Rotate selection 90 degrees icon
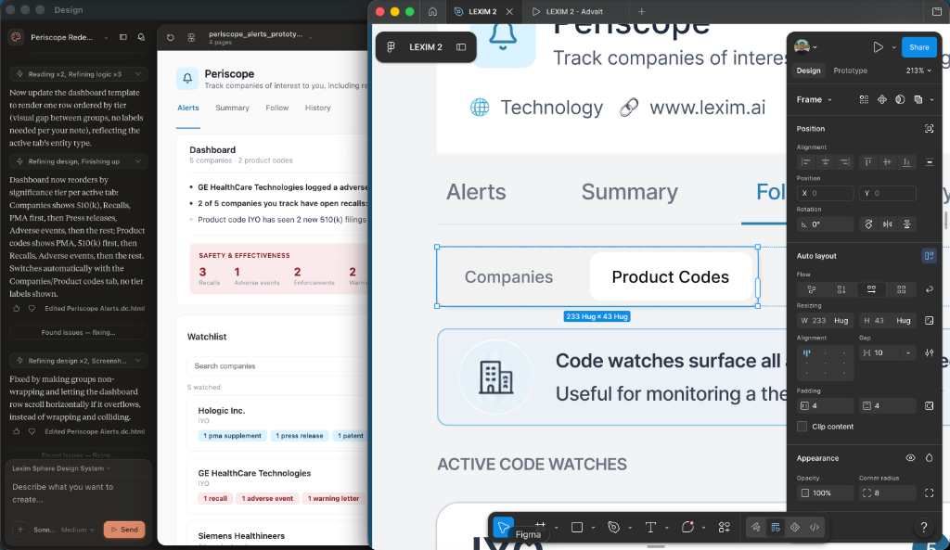Viewport: 950px width, 550px height. pos(868,224)
